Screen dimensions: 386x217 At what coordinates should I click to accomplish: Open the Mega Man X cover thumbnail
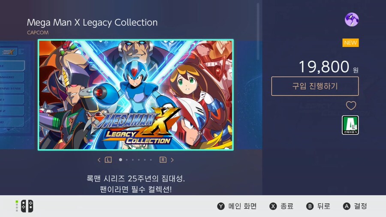click(136, 95)
